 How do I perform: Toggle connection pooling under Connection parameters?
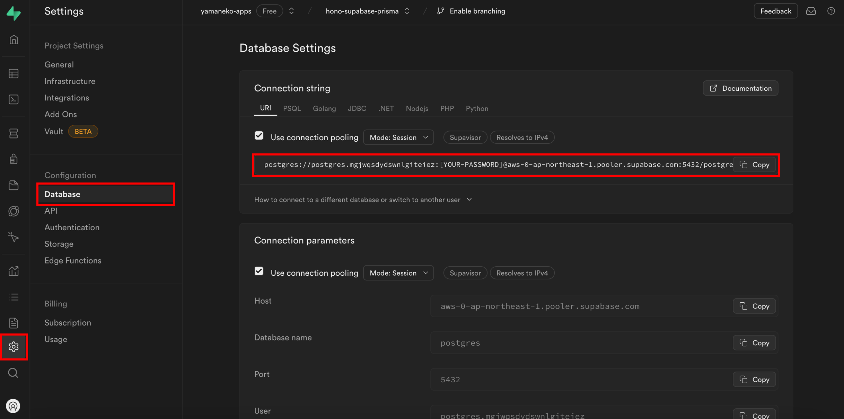pyautogui.click(x=259, y=271)
